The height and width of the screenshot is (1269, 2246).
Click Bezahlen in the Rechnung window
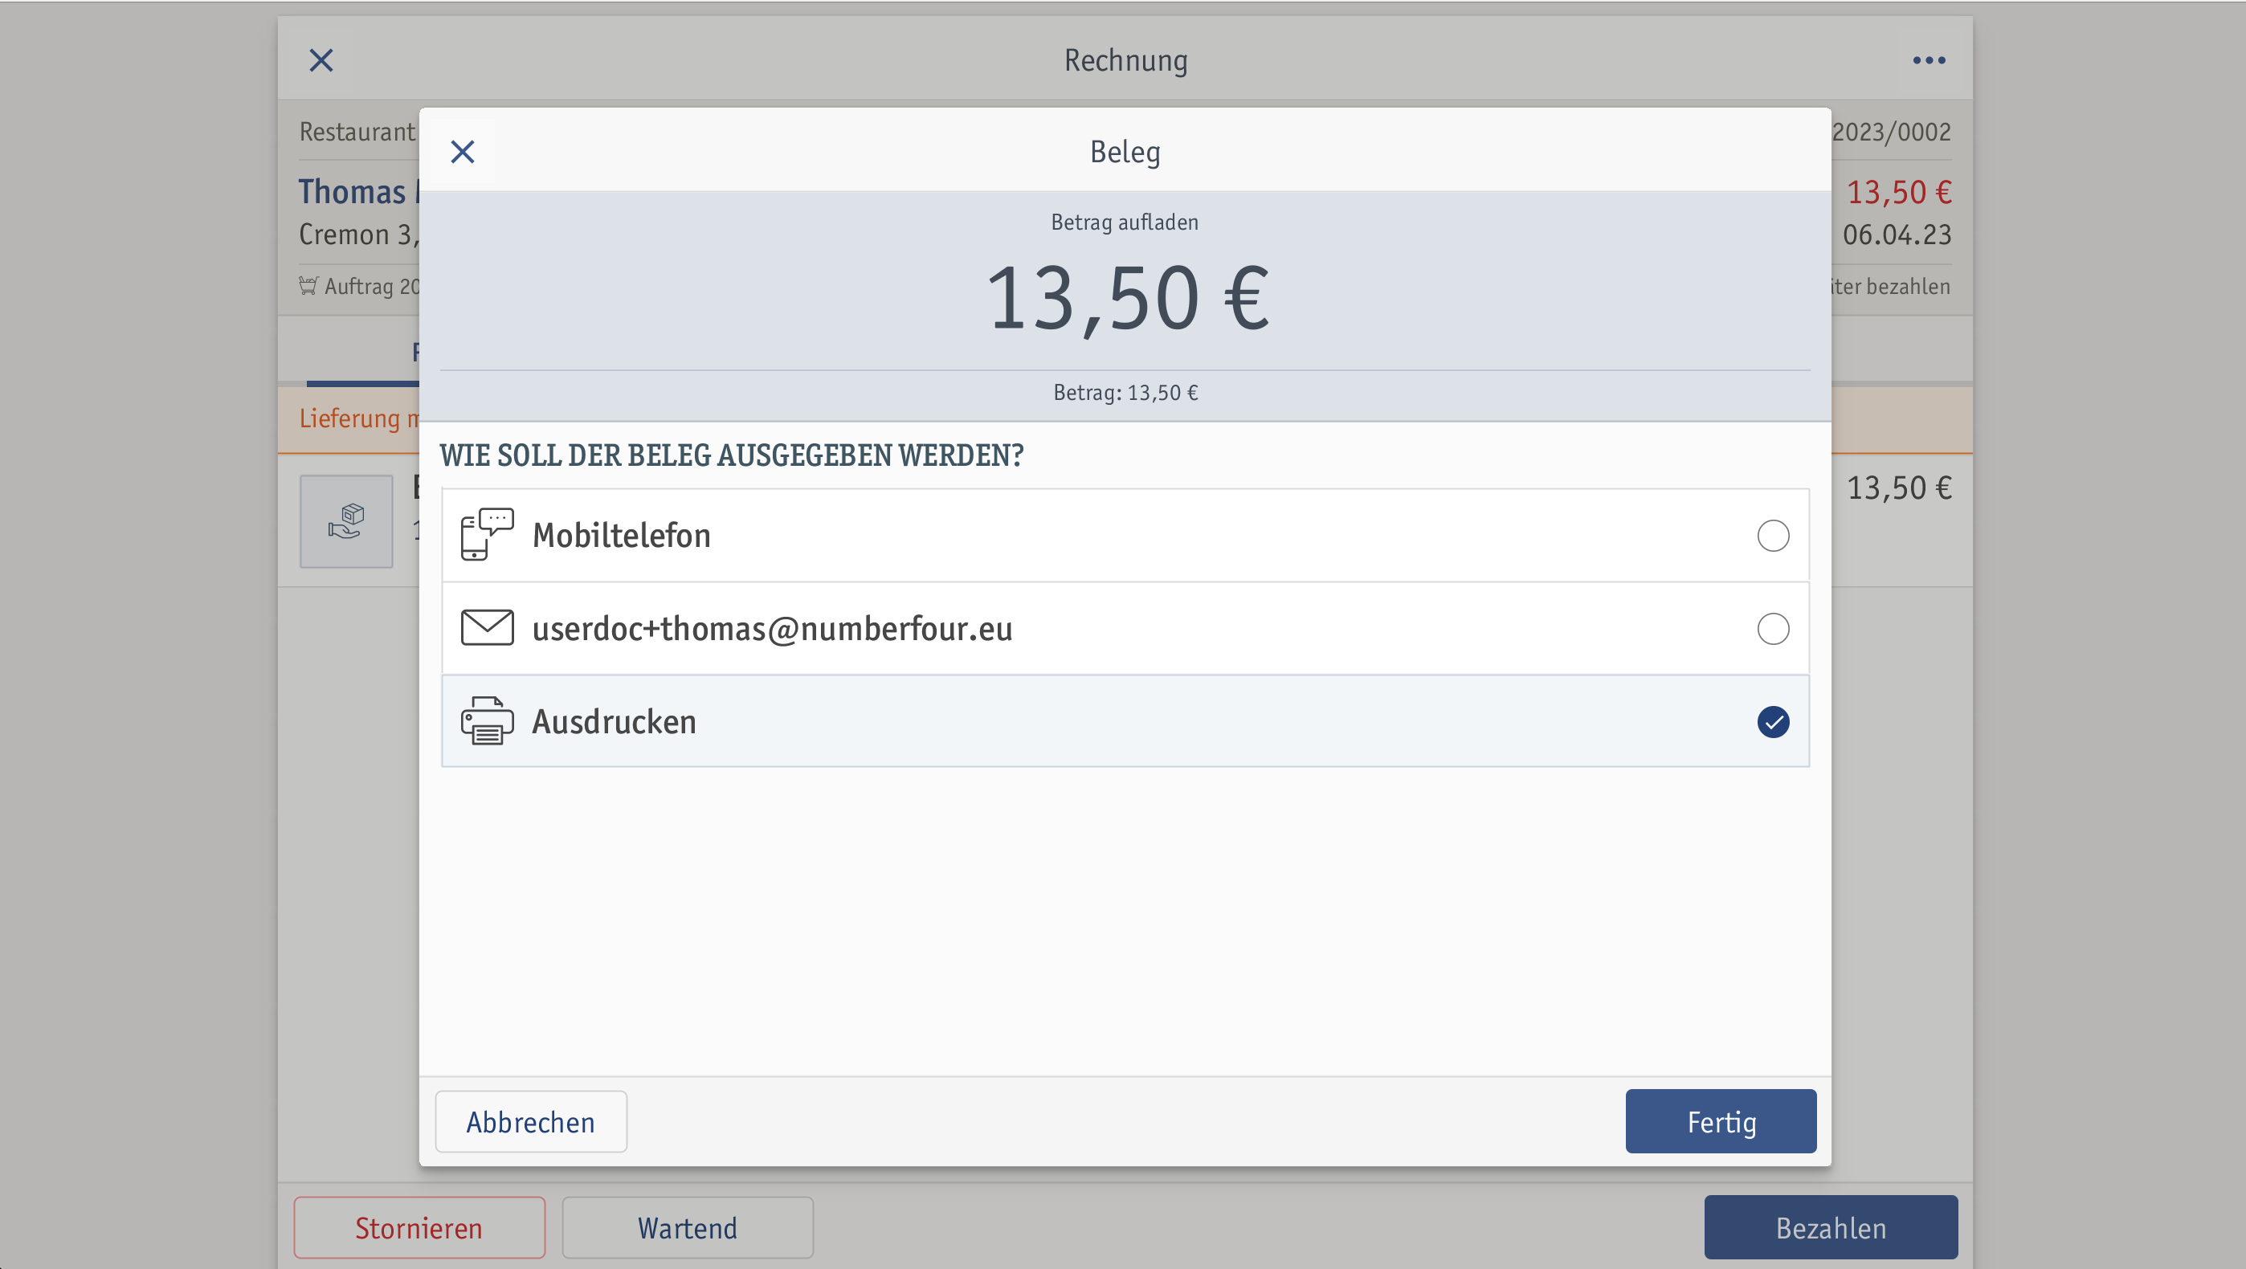click(x=1831, y=1228)
